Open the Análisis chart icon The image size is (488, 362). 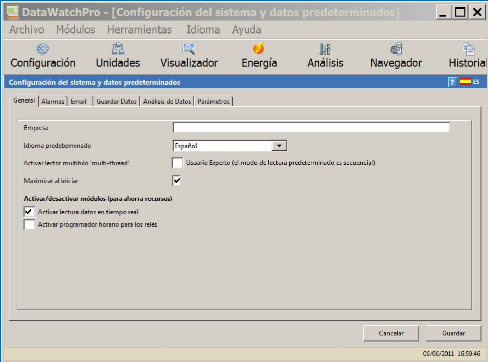point(325,49)
